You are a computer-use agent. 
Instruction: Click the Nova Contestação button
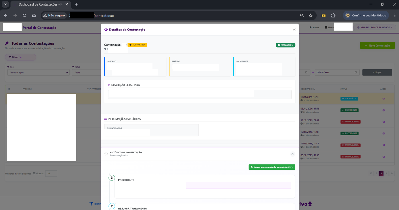(x=377, y=45)
